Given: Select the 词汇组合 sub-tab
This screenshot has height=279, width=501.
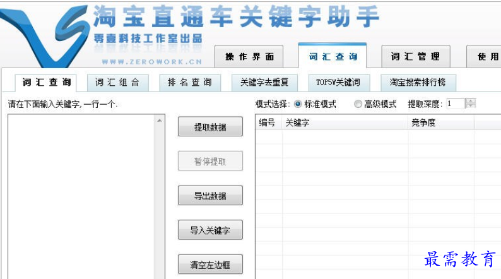Looking at the screenshot, I should click(117, 83).
